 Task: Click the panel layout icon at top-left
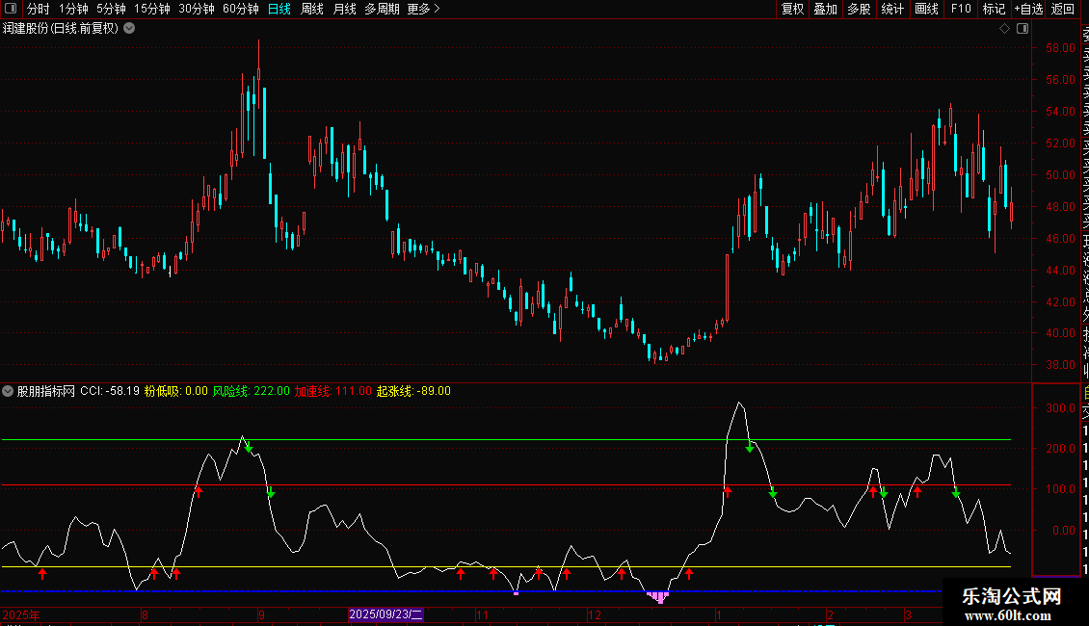click(10, 9)
